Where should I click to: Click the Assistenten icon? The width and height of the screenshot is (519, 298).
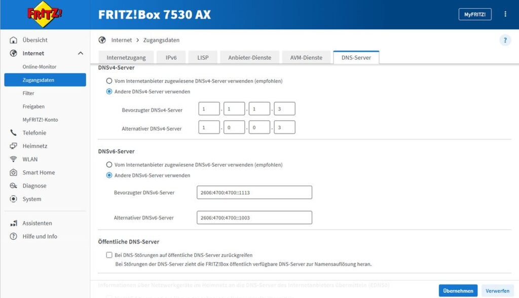pos(13,223)
